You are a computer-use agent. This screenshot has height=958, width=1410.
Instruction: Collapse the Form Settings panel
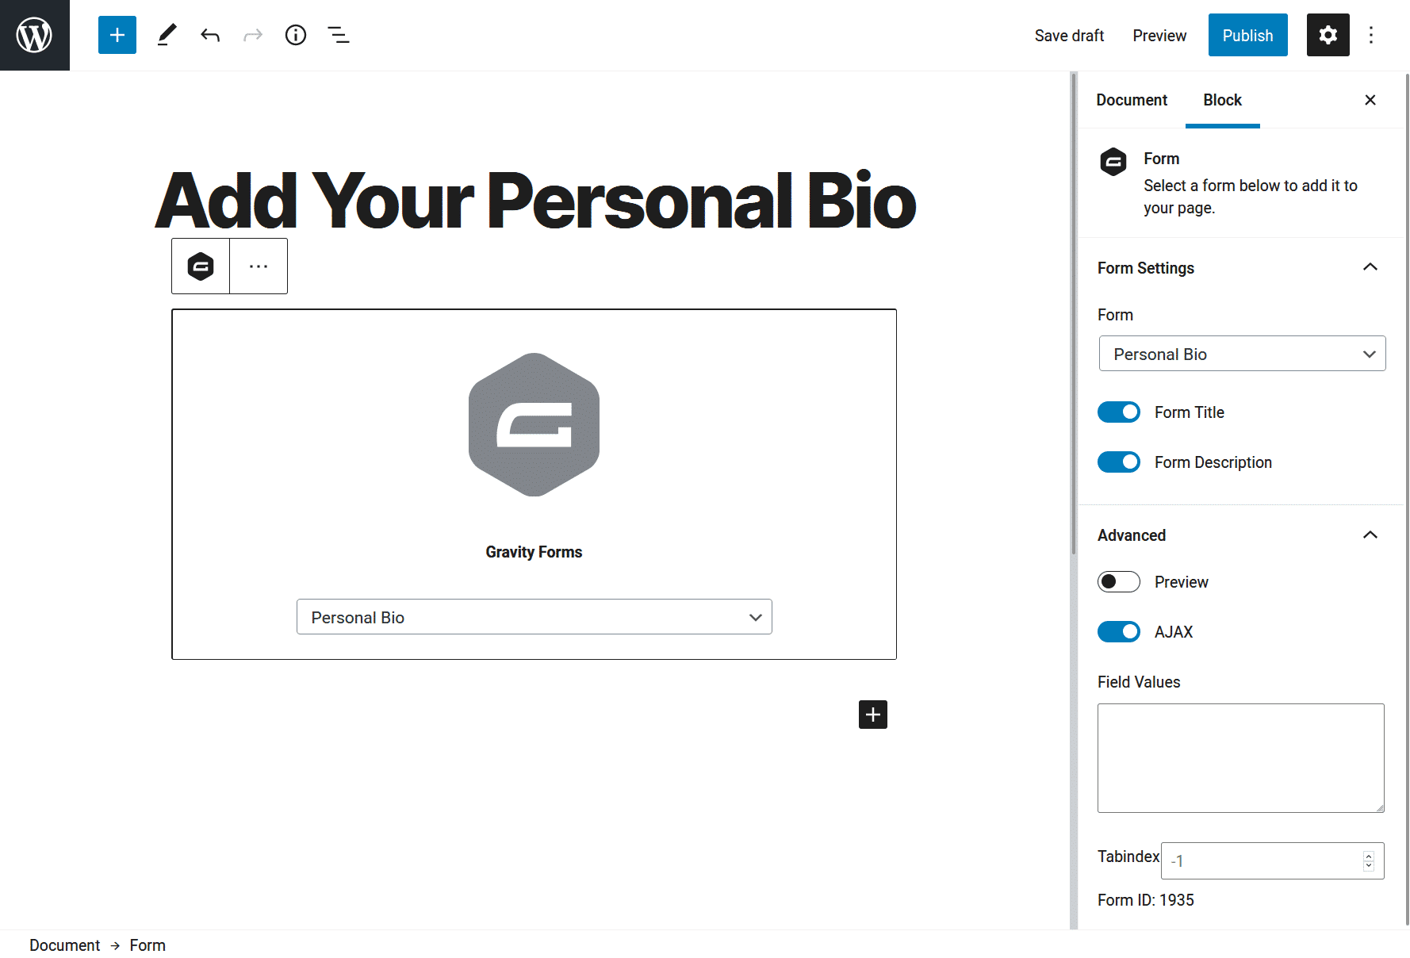(1370, 267)
